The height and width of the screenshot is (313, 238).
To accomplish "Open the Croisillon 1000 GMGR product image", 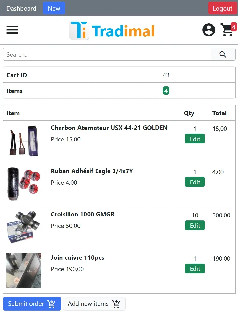I will tap(24, 227).
